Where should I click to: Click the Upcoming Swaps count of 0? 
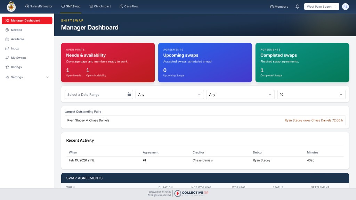(165, 70)
